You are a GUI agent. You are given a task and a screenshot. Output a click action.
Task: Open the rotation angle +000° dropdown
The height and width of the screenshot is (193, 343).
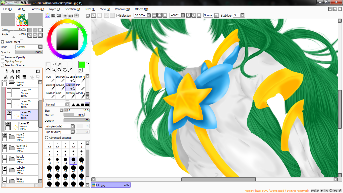click(x=183, y=15)
